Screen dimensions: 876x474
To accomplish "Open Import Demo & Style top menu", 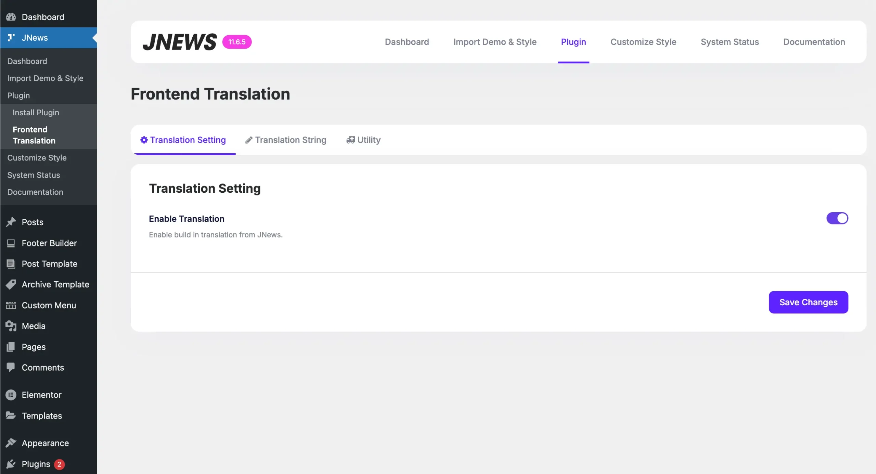I will click(x=495, y=42).
